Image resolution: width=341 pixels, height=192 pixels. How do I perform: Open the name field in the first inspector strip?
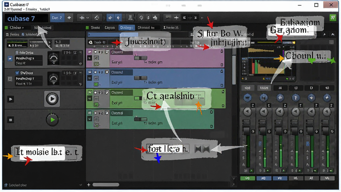(29, 58)
